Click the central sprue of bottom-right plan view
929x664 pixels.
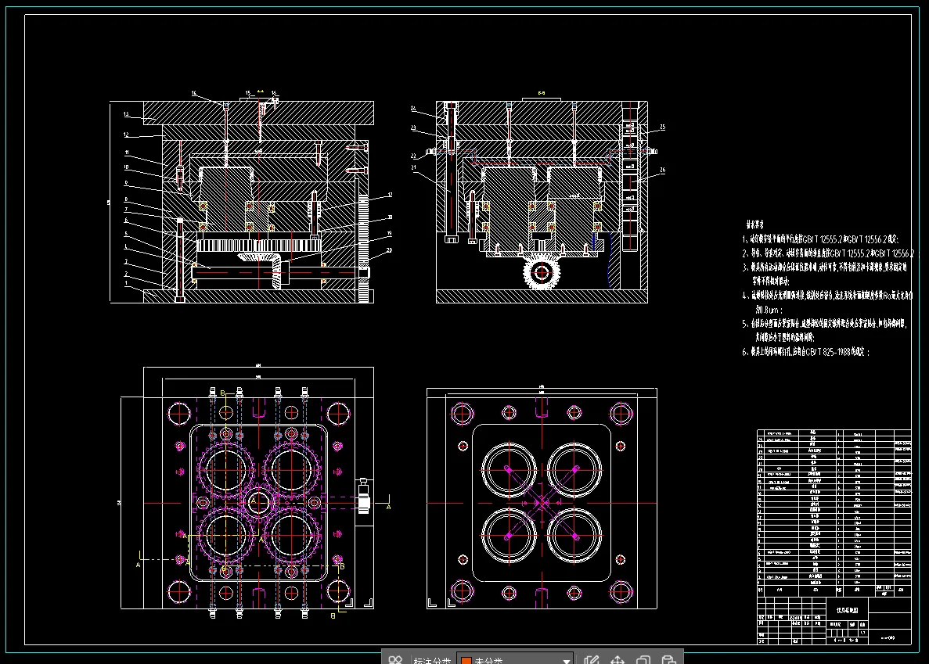tap(542, 503)
